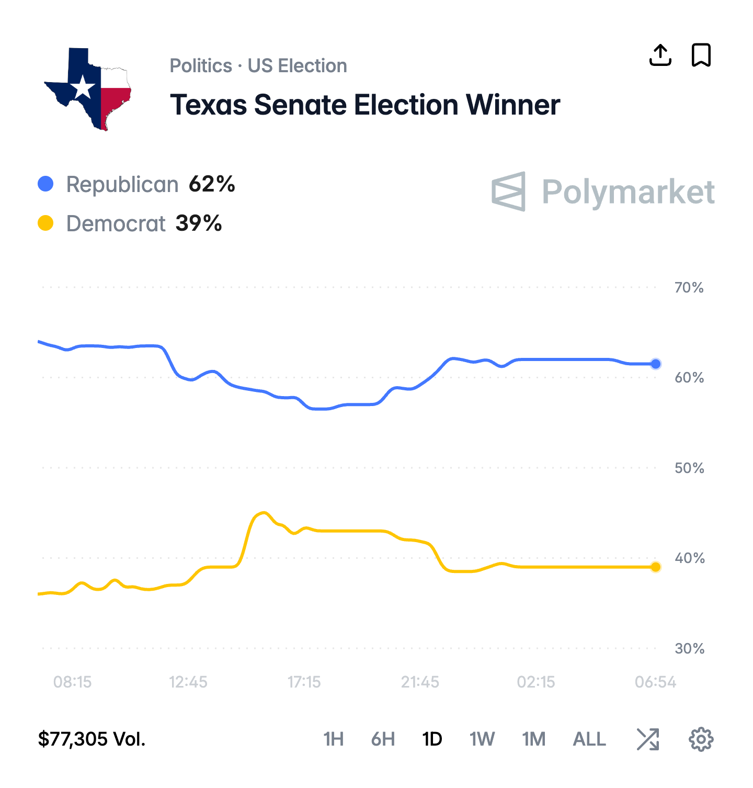Click the shuffle/compare arrows icon
This screenshot has width=753, height=788.
648,739
